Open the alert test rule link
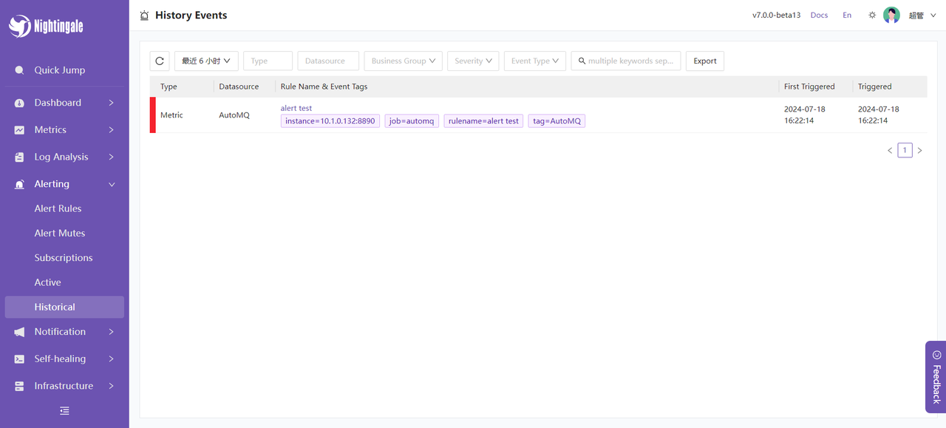The image size is (946, 428). click(x=296, y=108)
